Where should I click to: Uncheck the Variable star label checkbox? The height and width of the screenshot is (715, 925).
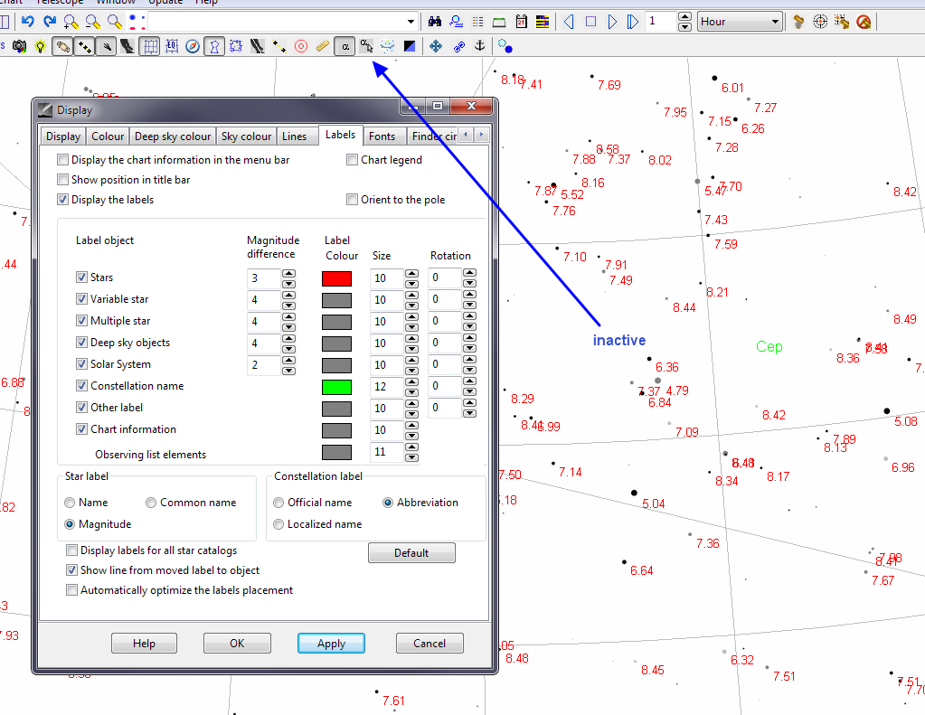tap(81, 299)
